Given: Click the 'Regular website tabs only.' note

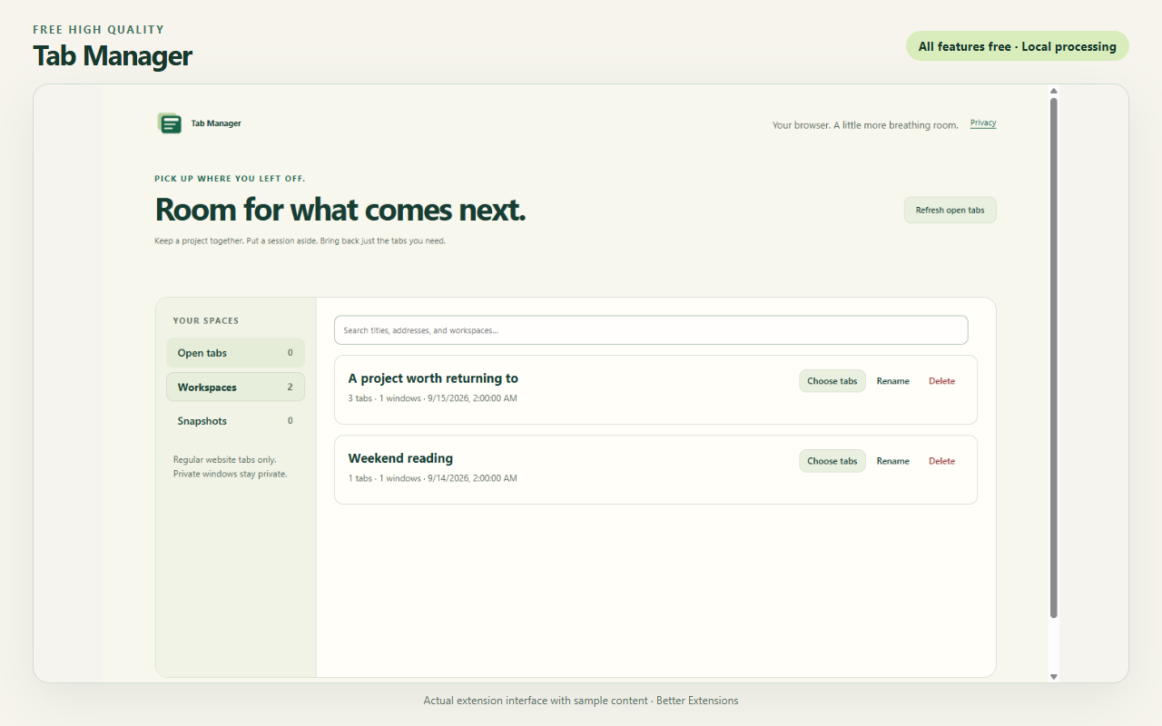Looking at the screenshot, I should pyautogui.click(x=225, y=460).
